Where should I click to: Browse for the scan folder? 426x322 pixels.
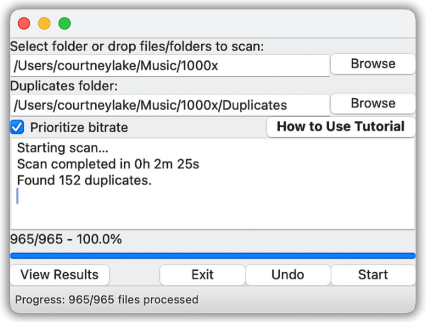[x=373, y=64]
